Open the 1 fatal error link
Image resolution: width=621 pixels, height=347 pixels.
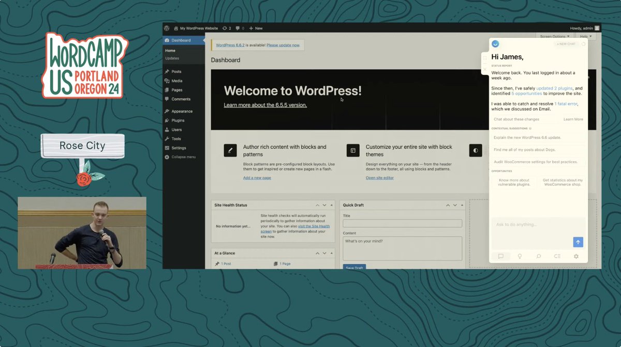[x=566, y=104]
